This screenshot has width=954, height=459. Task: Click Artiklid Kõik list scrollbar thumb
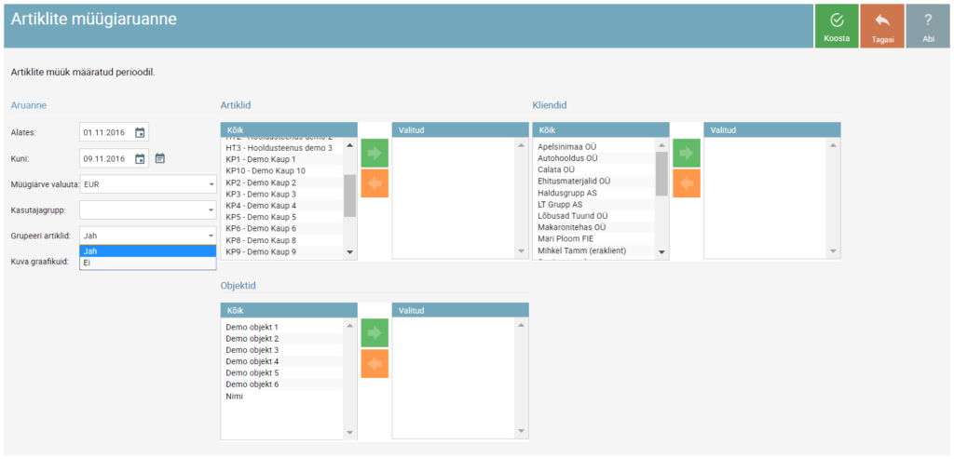coord(350,196)
